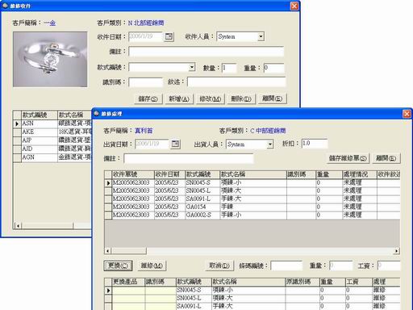Click right arrow of upper grid horizontal scrollbar

[x=397, y=251]
